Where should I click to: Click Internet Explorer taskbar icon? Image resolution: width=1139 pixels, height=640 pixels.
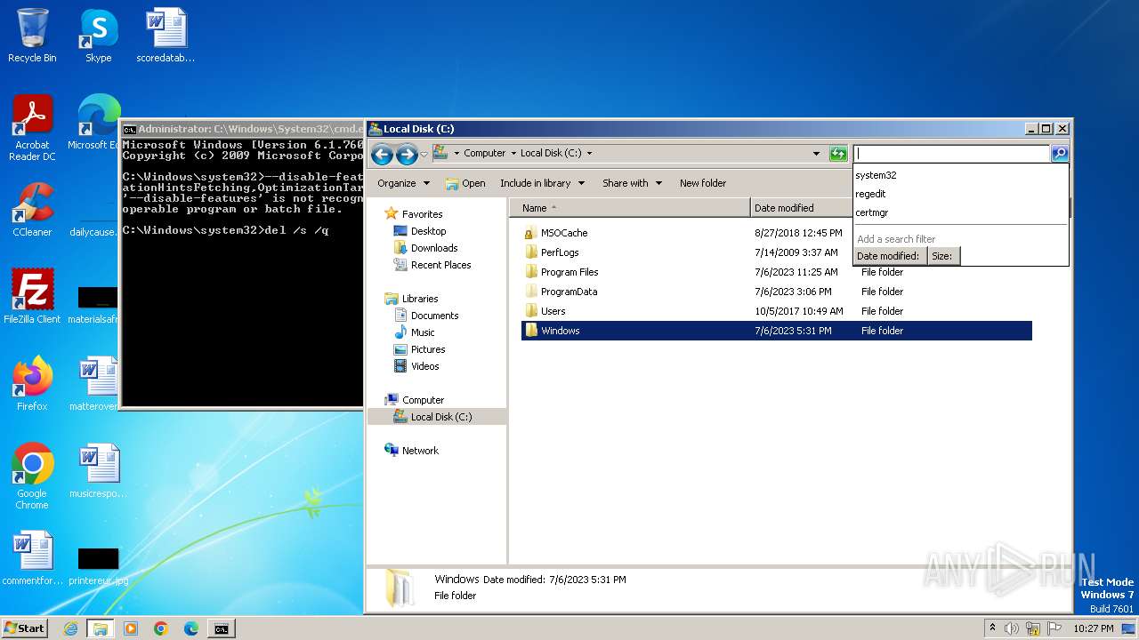(70, 628)
